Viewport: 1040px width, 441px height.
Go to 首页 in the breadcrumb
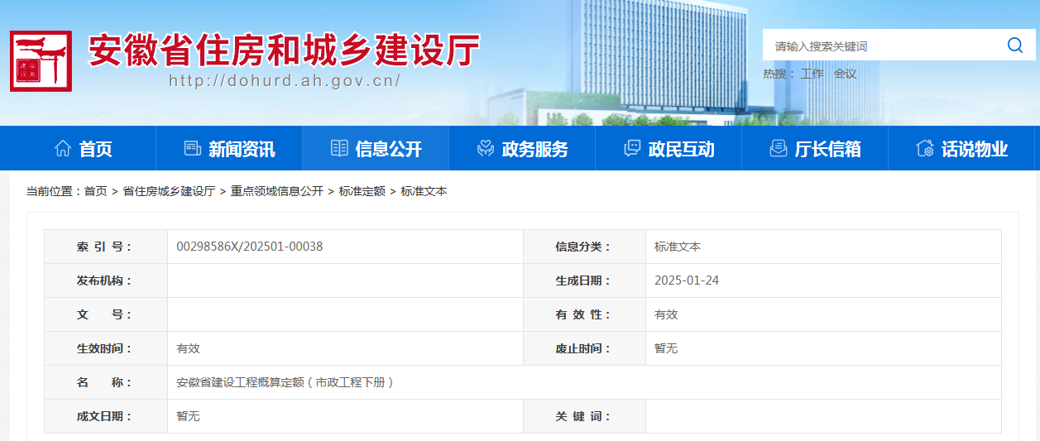(x=95, y=191)
